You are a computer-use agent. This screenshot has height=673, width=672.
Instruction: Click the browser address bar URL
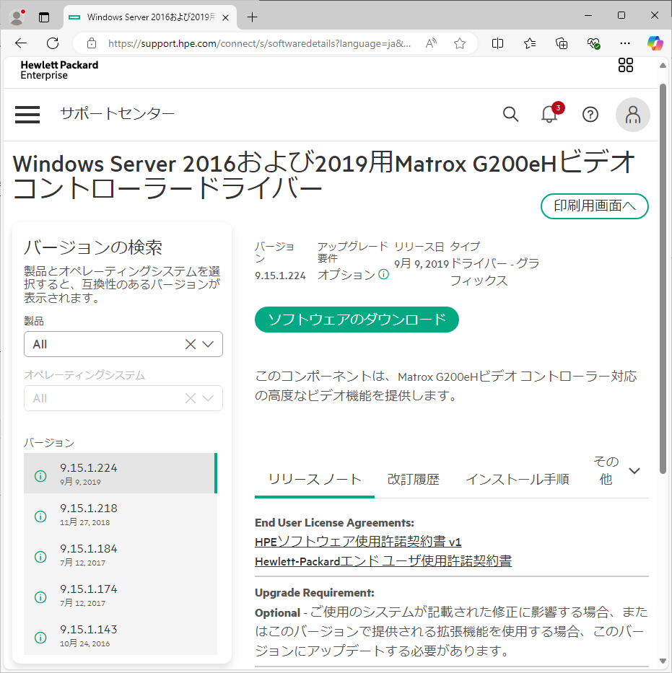tap(259, 43)
